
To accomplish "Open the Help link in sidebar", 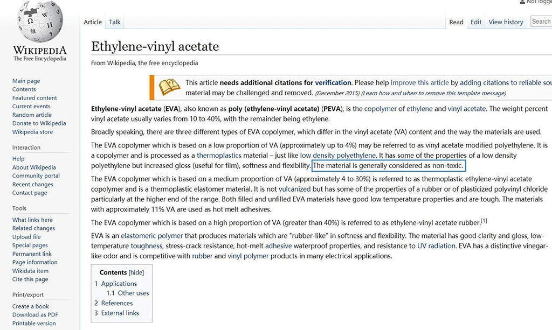I will point(18,159).
